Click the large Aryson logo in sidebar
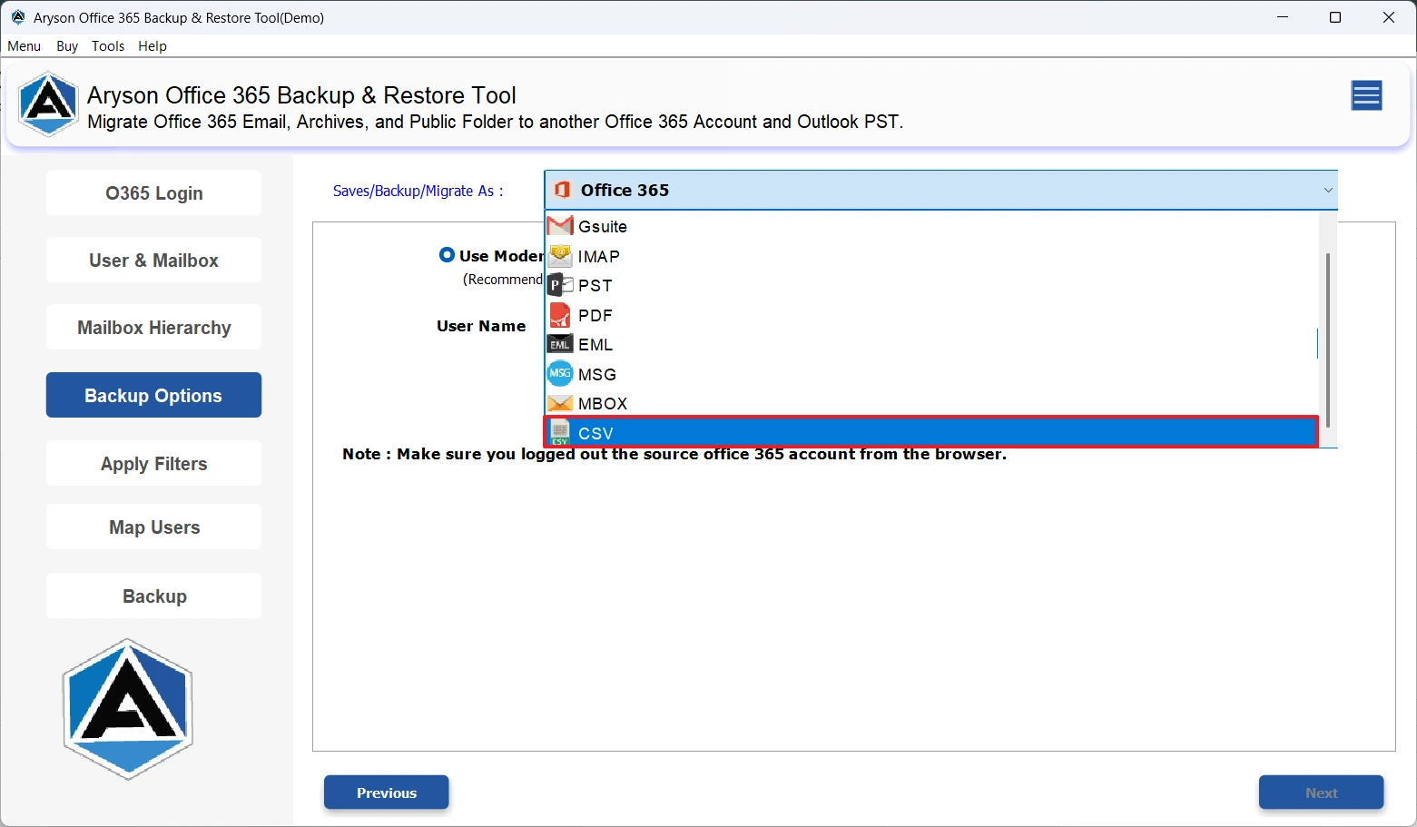 pyautogui.click(x=127, y=709)
